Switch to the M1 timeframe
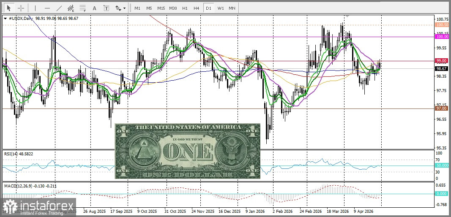Image resolution: width=451 pixels, height=217 pixels. (x=137, y=8)
